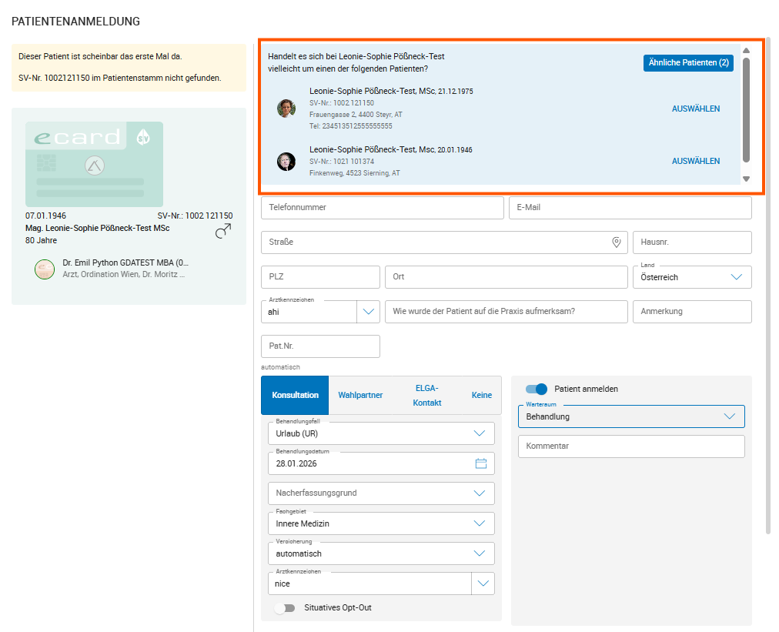The height and width of the screenshot is (632, 779).
Task: Click the Hausnr. input field
Action: click(x=692, y=242)
